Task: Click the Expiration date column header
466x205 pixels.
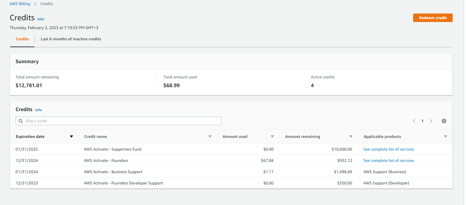Action: click(30, 136)
